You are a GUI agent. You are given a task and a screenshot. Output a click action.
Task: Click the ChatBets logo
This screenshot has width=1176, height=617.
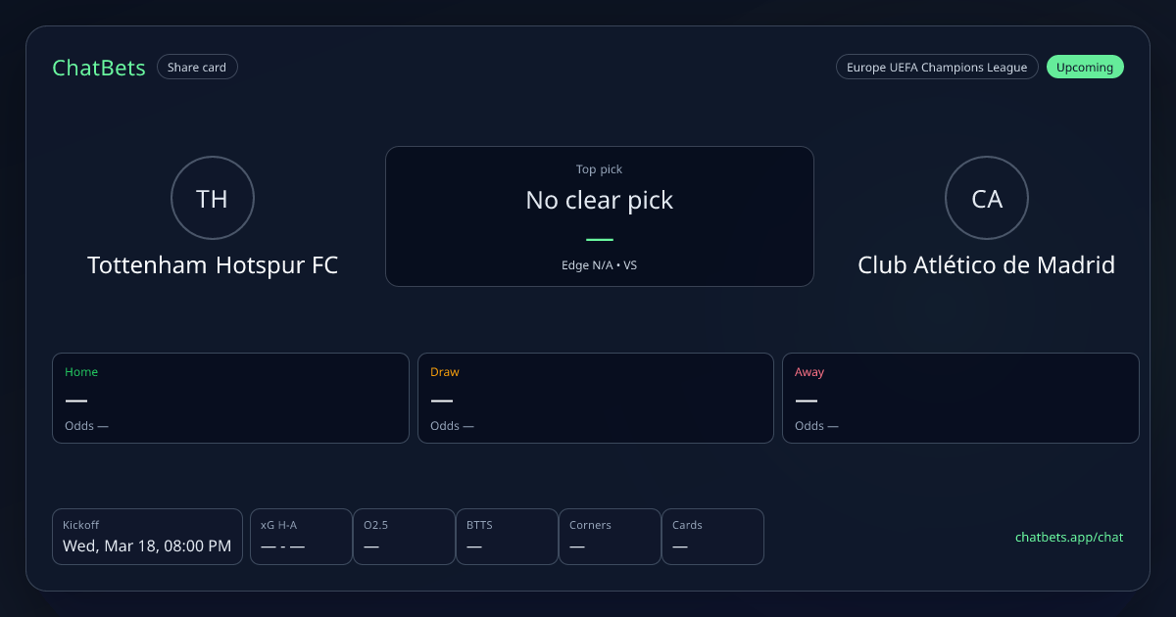click(99, 68)
